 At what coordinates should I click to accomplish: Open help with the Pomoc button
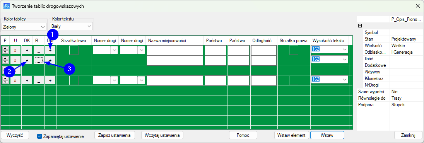(x=243, y=135)
